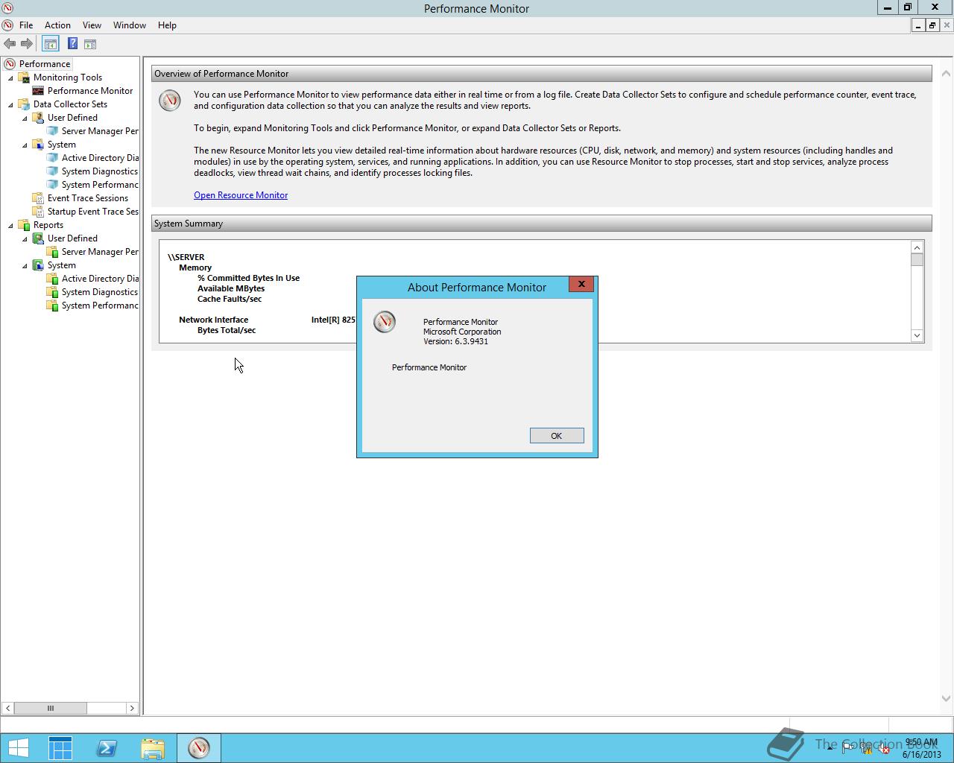Viewport: 954px width, 763px height.
Task: Select the Data Collector Sets folder icon
Action: pos(24,104)
